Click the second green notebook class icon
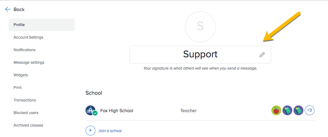This screenshot has width=328, height=137. [x=298, y=111]
